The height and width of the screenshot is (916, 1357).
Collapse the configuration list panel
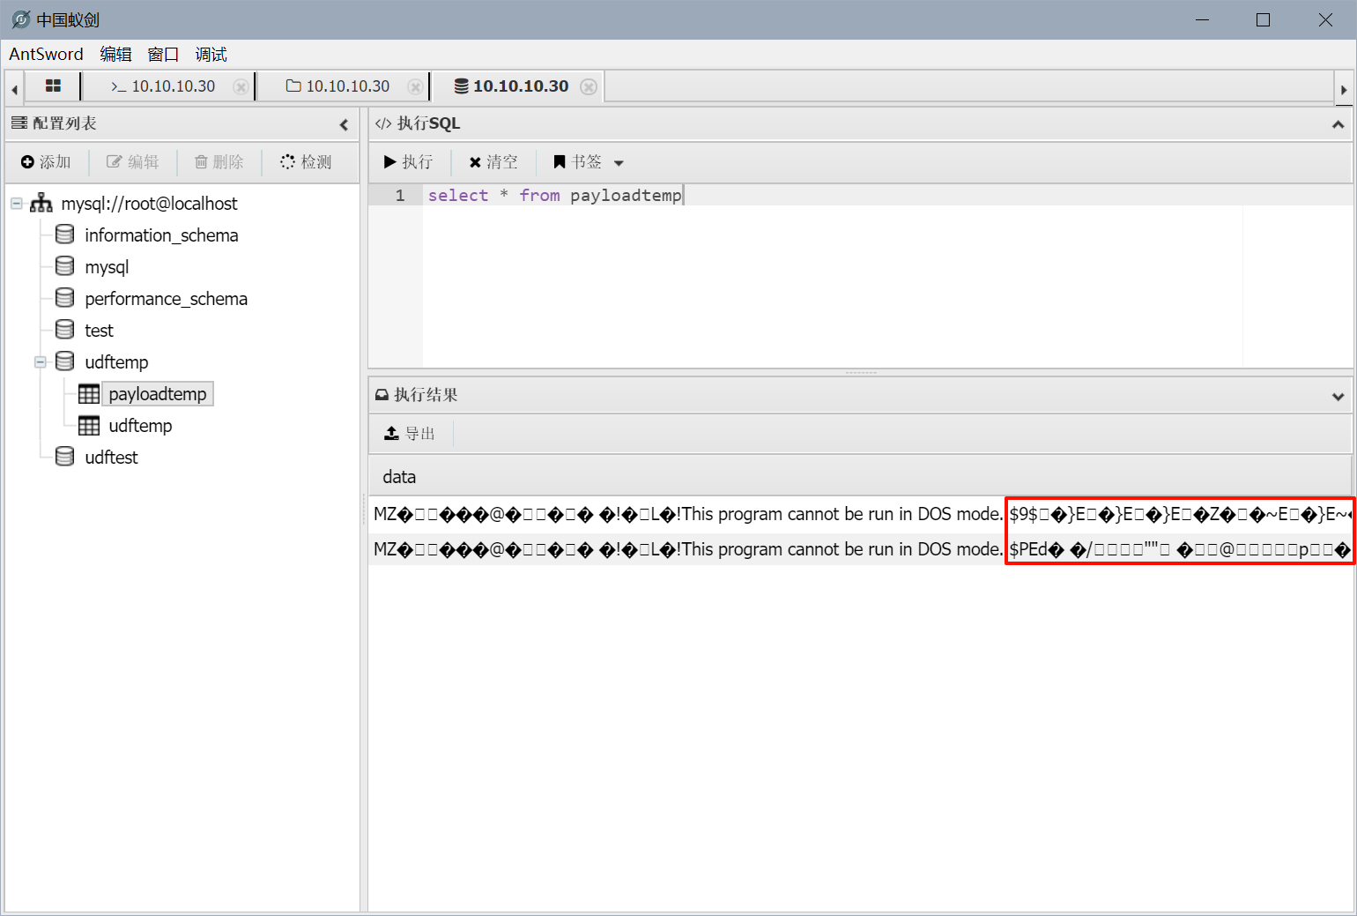coord(344,124)
